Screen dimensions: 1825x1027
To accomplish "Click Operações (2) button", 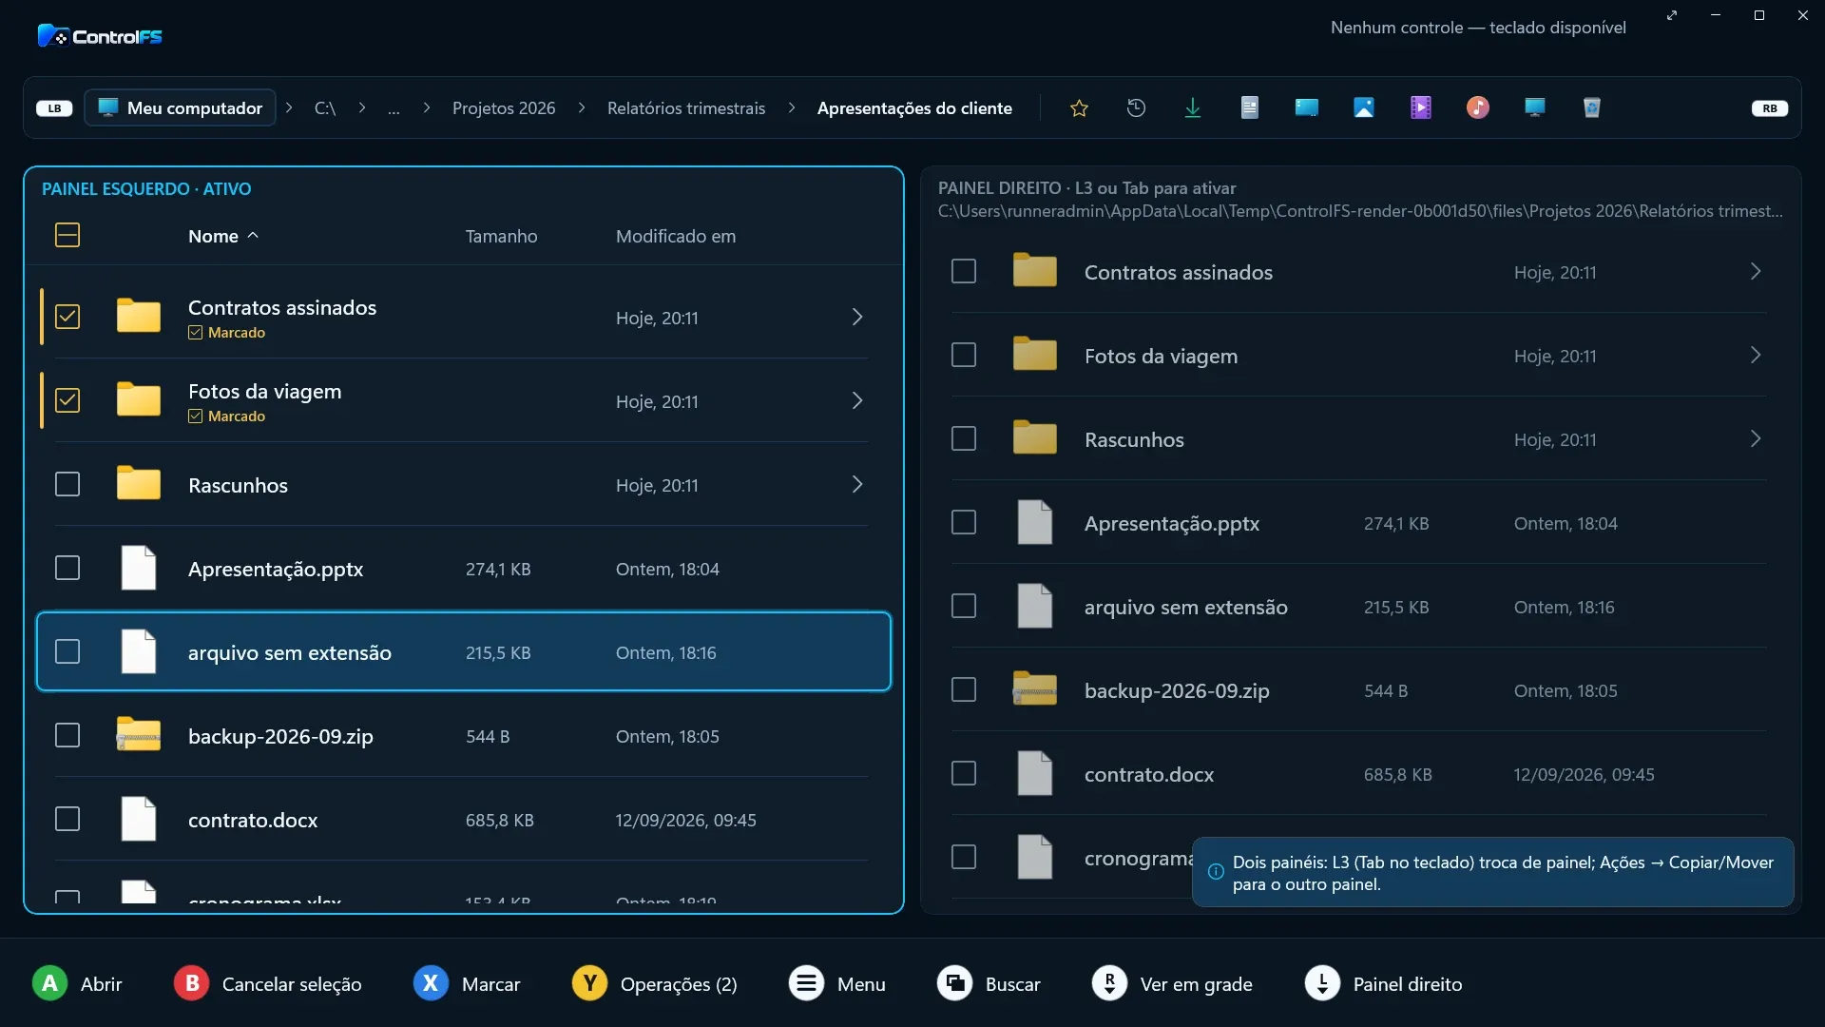I will 655,983.
